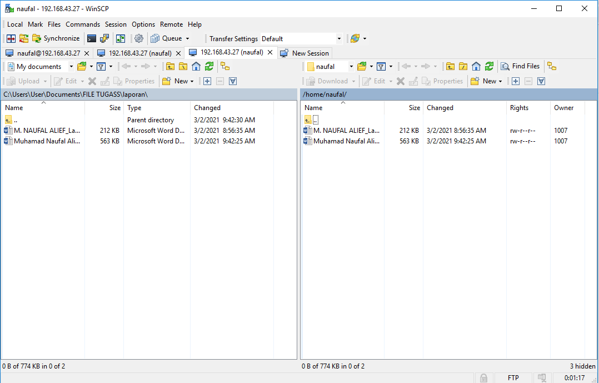Click New button in local panel
The width and height of the screenshot is (599, 383).
178,81
